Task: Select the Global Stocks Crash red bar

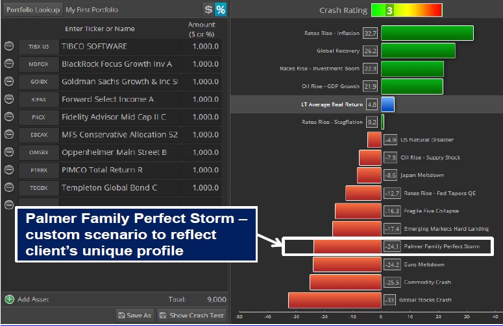Action: pos(307,300)
